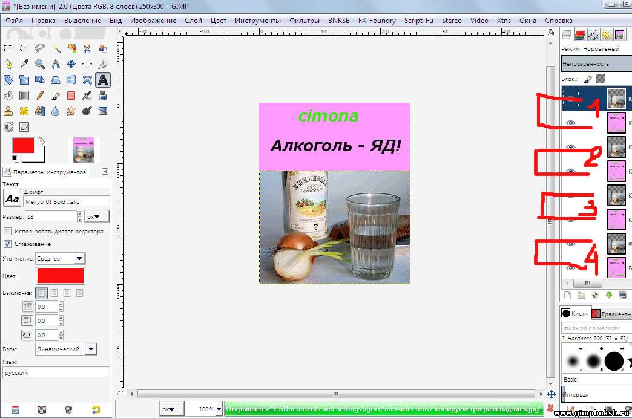This screenshot has width=632, height=419.
Task: Increase font size with stepper
Action: point(79,214)
